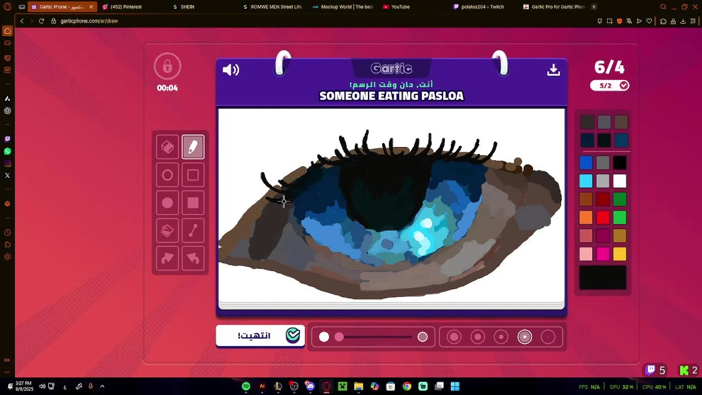Open the Opera GX sidebar home icon
This screenshot has width=702, height=395.
click(8, 31)
